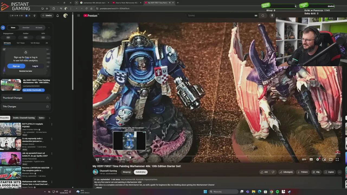Open the Channel5 Gaming channel avatar
Viewport: 347px width, 195px height.
pyautogui.click(x=95, y=172)
